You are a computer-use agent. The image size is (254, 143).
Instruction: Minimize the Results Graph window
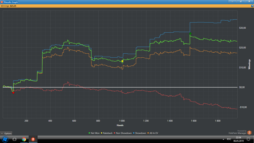coord(233,1)
